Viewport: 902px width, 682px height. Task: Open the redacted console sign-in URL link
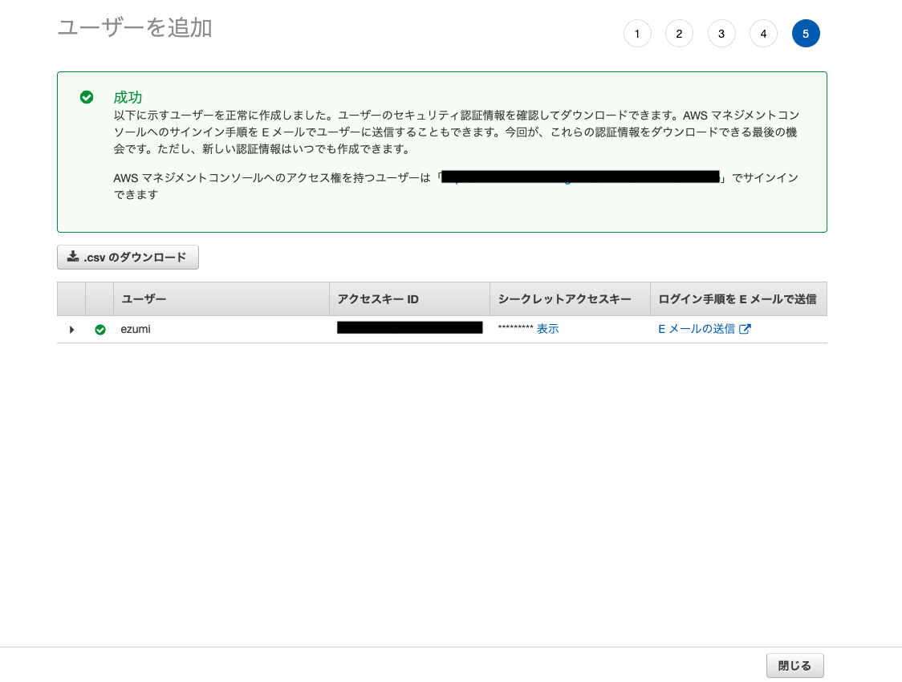click(579, 177)
